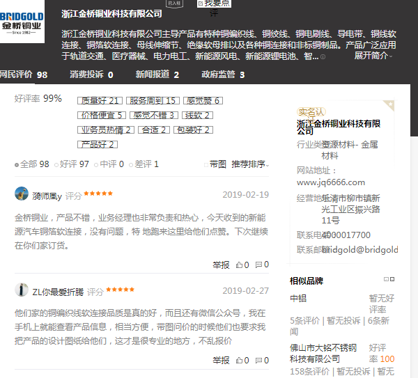Enable the 带图 checkbox filter

(215, 164)
